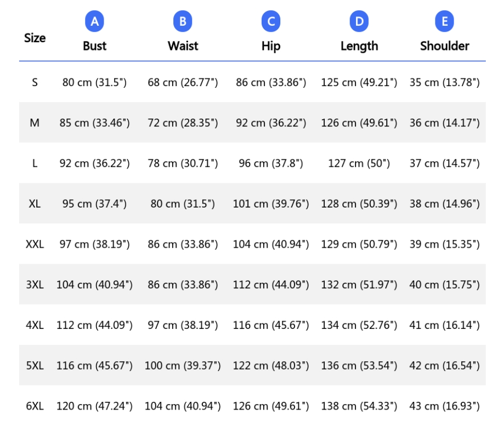Choose the S size row label
Image resolution: width=486 pixels, height=437 pixels.
(35, 82)
